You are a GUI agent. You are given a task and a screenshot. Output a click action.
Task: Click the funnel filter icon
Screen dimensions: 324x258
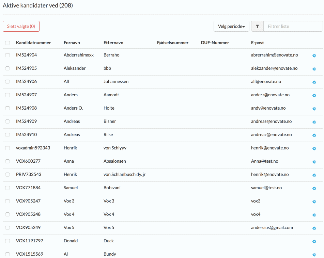[x=257, y=26]
